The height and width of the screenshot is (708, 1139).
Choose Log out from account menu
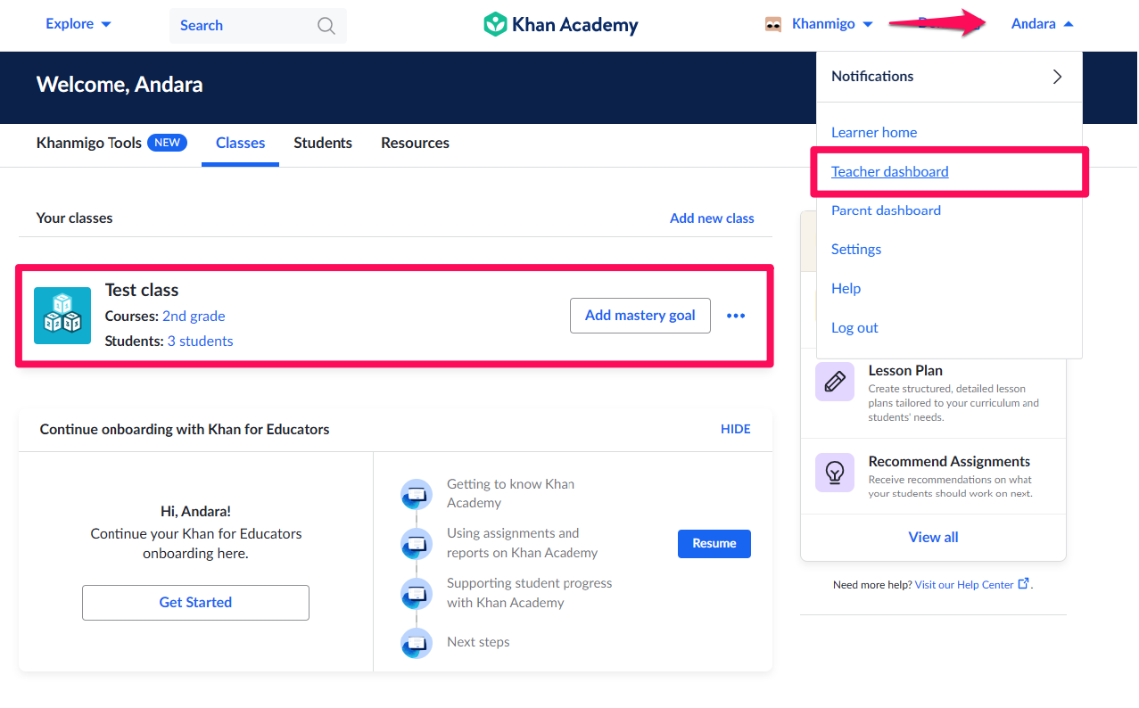point(854,327)
